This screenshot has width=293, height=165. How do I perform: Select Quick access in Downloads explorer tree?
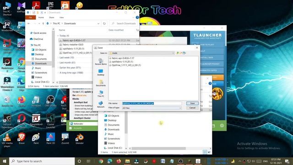(x=38, y=33)
